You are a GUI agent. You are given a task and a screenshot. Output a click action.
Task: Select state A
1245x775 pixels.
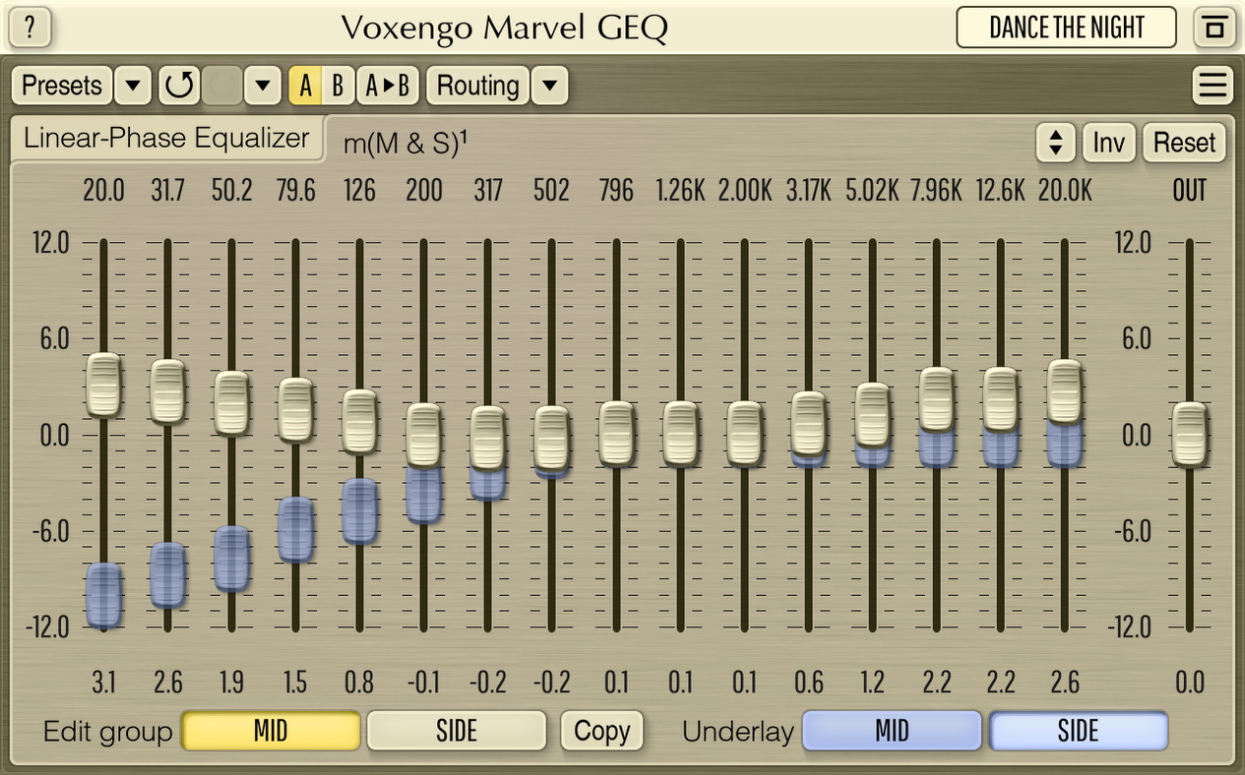[x=305, y=86]
